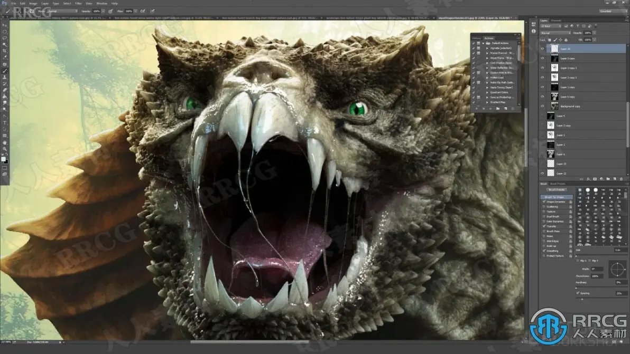
Task: Switch to the History tab
Action: (x=476, y=38)
